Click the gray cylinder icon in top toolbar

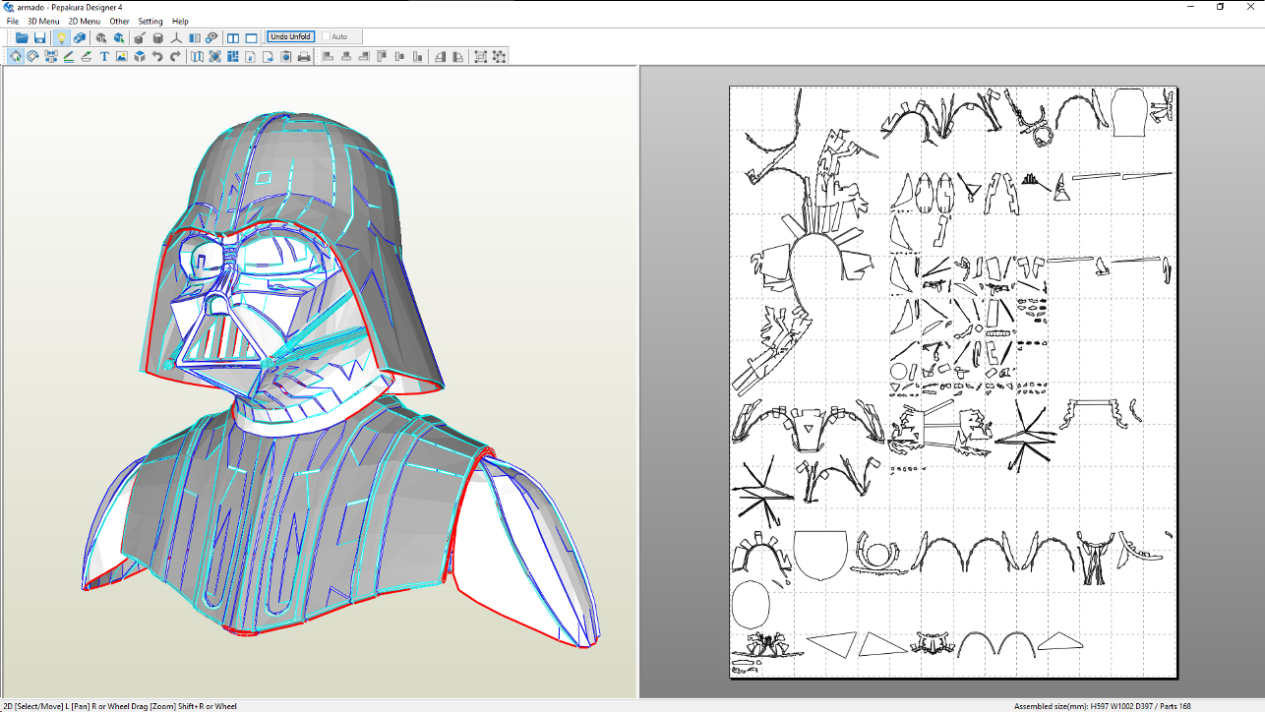coord(158,37)
